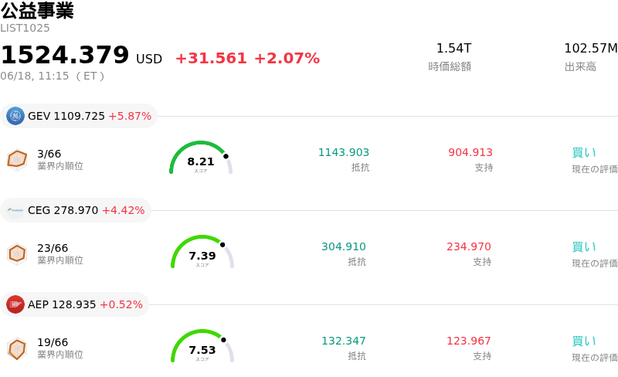
Task: Open the GEV 買い rating
Action: pos(584,153)
